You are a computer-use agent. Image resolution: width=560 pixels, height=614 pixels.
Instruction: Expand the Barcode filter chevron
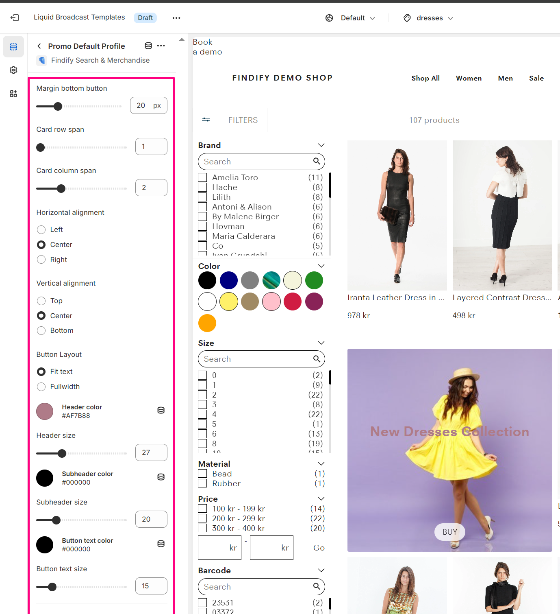click(321, 570)
